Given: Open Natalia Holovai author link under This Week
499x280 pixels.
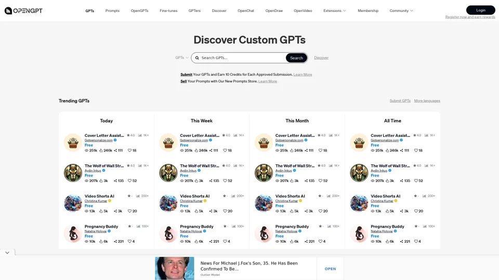Looking at the screenshot, I should (x=191, y=231).
